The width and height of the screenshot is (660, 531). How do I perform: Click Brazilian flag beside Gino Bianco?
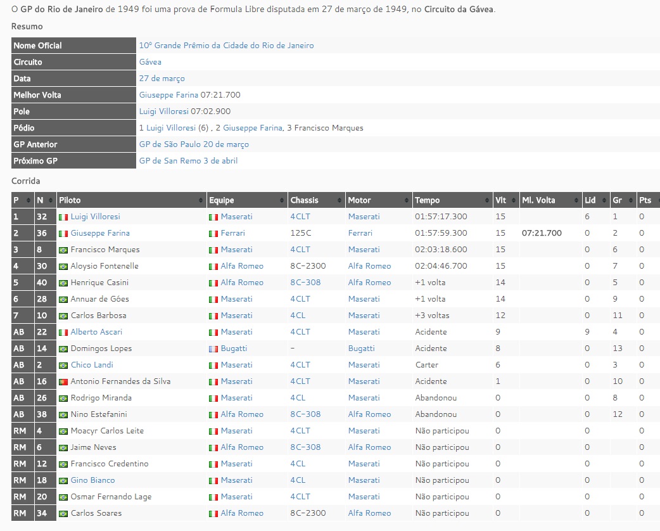pos(63,481)
